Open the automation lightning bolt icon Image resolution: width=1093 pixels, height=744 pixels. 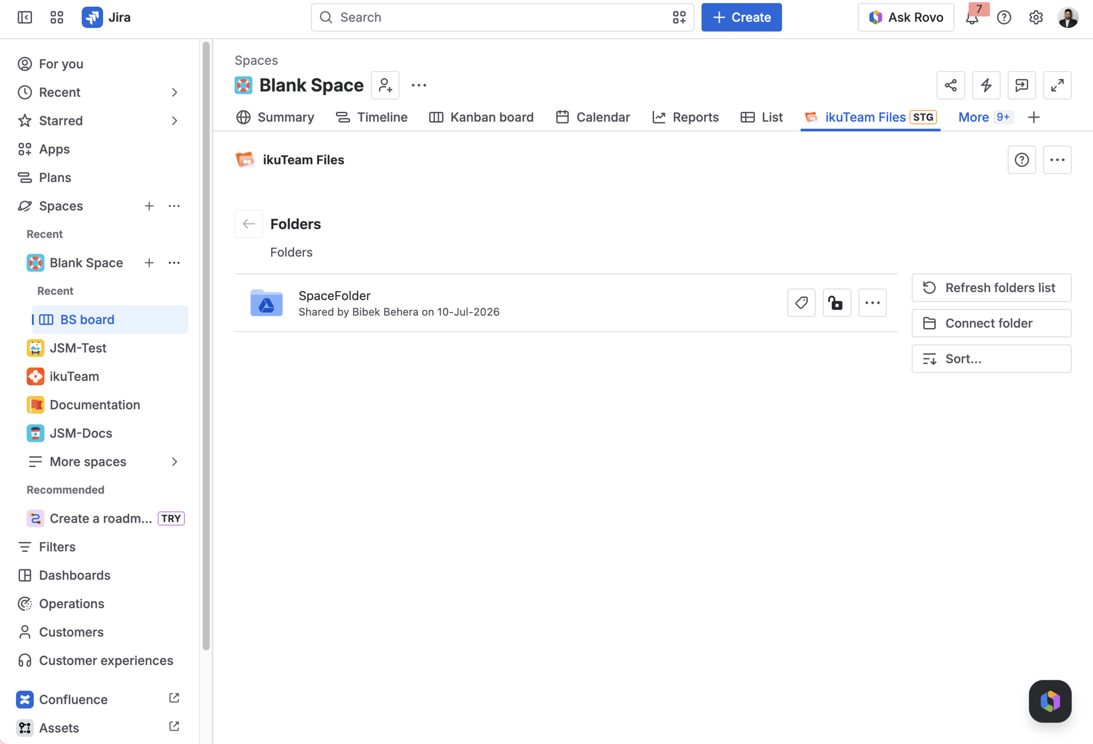(986, 85)
